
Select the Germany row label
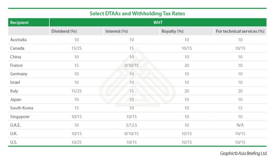point(19,74)
